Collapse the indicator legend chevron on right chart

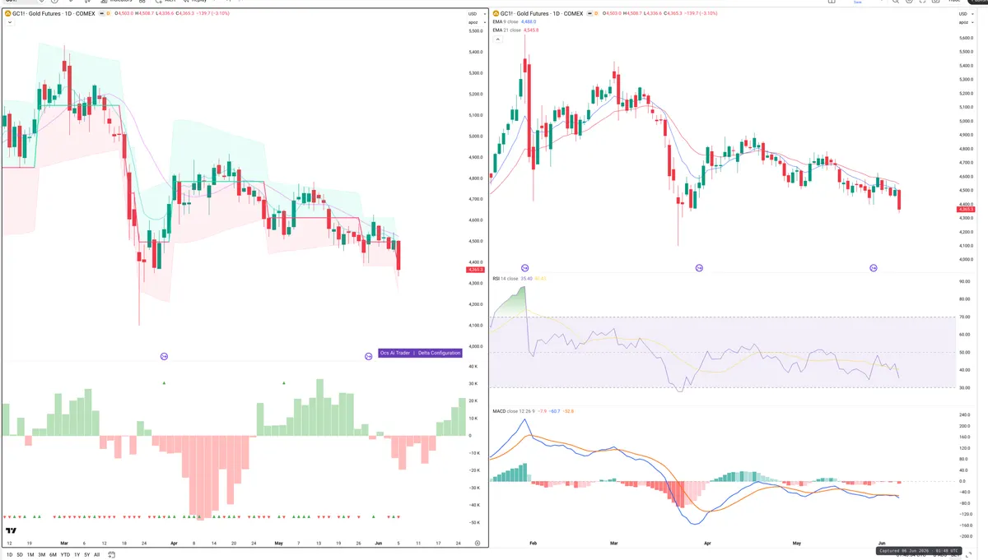(497, 39)
